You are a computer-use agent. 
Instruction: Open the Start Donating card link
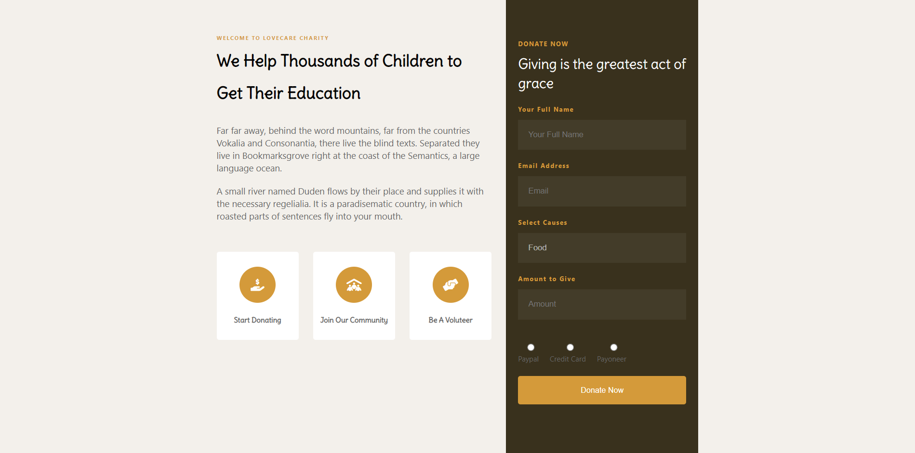pos(257,320)
